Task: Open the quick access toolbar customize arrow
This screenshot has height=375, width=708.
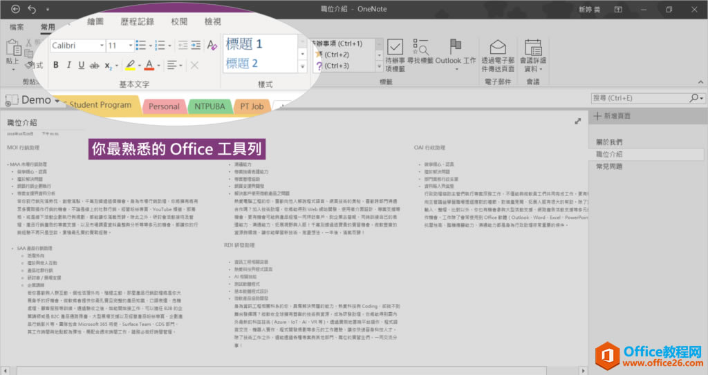Action: 48,10
